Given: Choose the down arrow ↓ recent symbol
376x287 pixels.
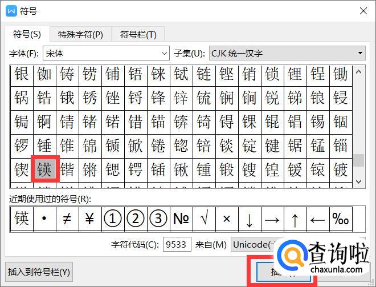Looking at the screenshot, I should 250,219.
